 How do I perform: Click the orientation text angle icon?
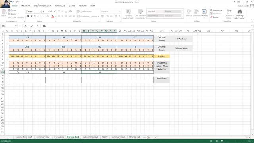coord(71,12)
